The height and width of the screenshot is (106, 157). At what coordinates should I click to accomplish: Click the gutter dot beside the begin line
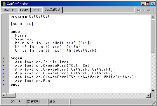pos(3,58)
